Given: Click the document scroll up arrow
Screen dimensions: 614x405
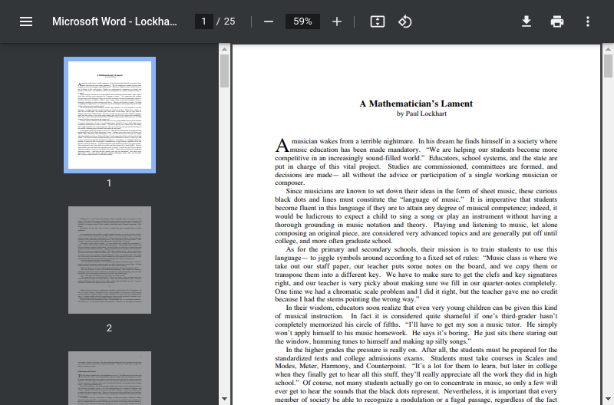Looking at the screenshot, I should [608, 49].
